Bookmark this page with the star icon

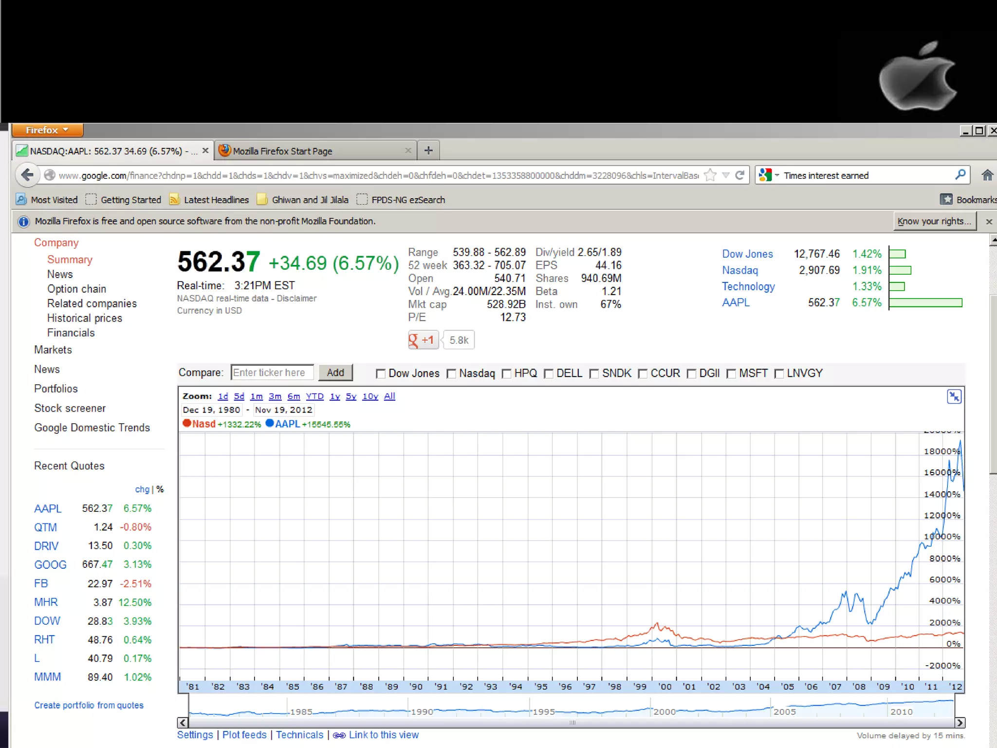710,175
